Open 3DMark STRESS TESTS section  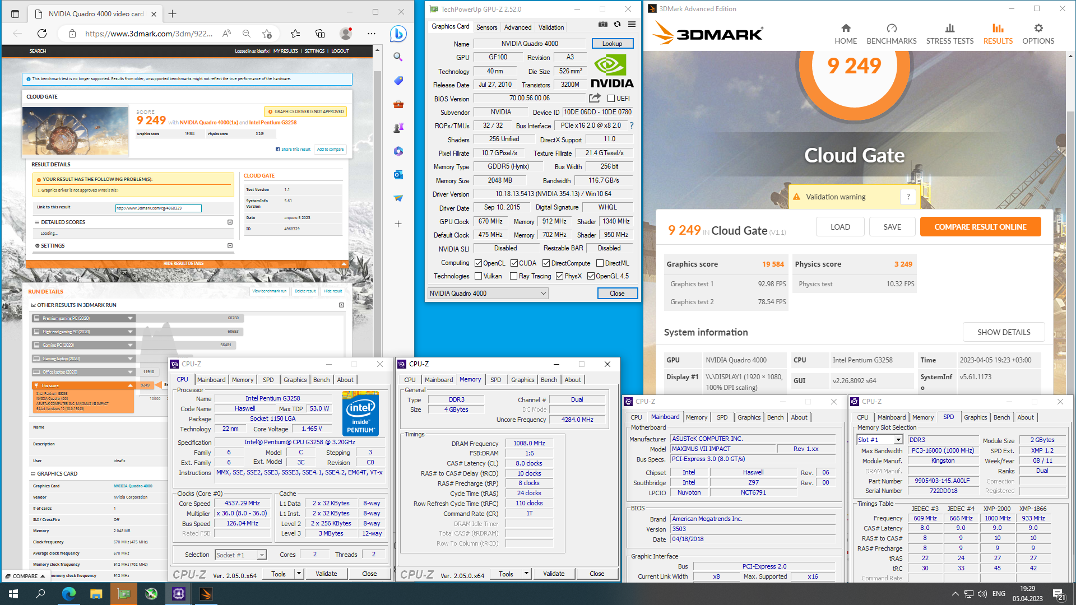coord(949,34)
